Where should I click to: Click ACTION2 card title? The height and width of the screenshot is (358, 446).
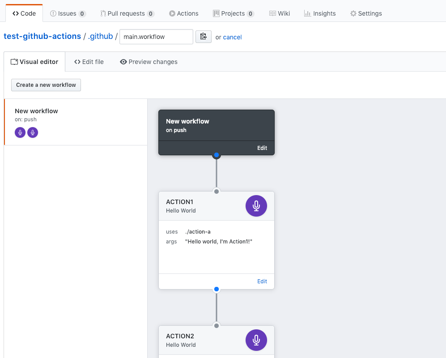pos(180,336)
